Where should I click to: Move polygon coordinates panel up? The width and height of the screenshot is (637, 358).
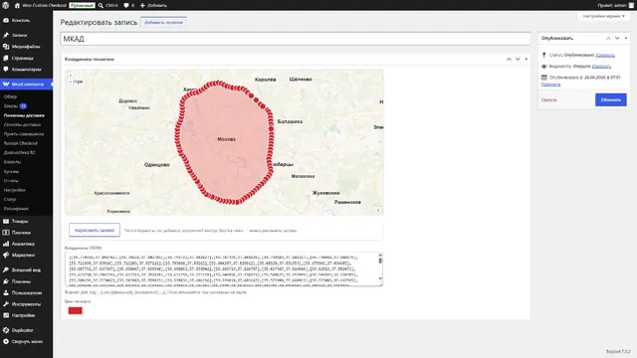point(509,60)
